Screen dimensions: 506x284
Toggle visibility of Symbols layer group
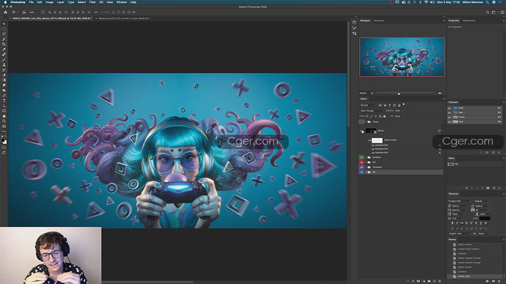(362, 157)
